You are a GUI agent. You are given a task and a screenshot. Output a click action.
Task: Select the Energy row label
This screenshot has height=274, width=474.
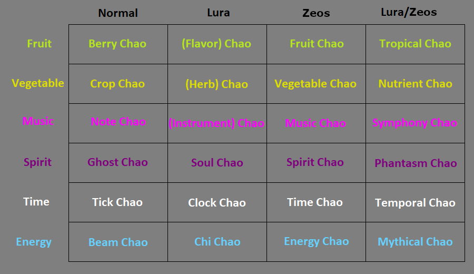click(34, 242)
